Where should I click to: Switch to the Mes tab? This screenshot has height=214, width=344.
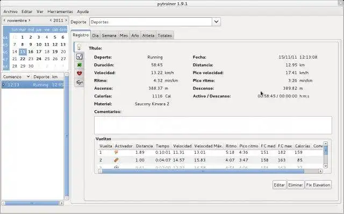coord(124,35)
